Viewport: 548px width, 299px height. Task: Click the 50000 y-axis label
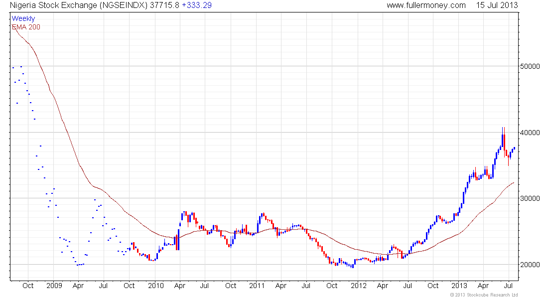[x=530, y=66]
